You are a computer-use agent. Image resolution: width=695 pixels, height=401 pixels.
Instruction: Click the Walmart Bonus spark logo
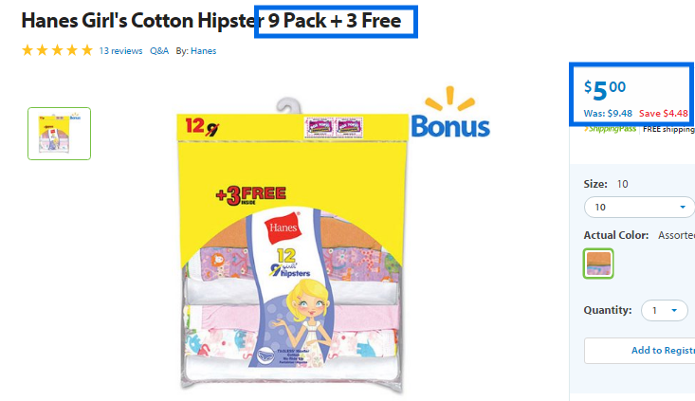click(x=449, y=112)
